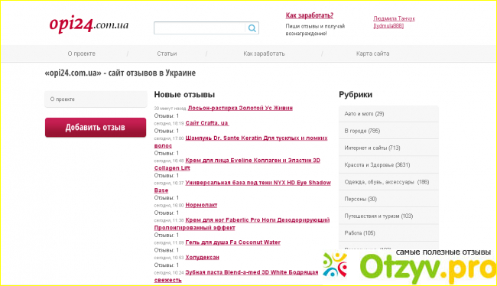Open the 'О проекте' sidebar item
This screenshot has width=497, height=286.
pyautogui.click(x=96, y=99)
